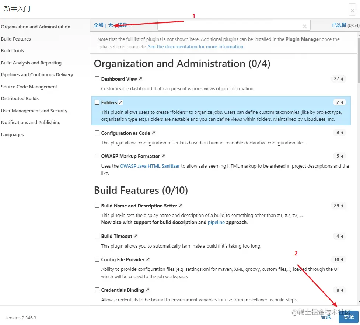Expand Configuration as Code dependencies badge 6
Viewport: 360px width, 325px height.
click(x=340, y=133)
